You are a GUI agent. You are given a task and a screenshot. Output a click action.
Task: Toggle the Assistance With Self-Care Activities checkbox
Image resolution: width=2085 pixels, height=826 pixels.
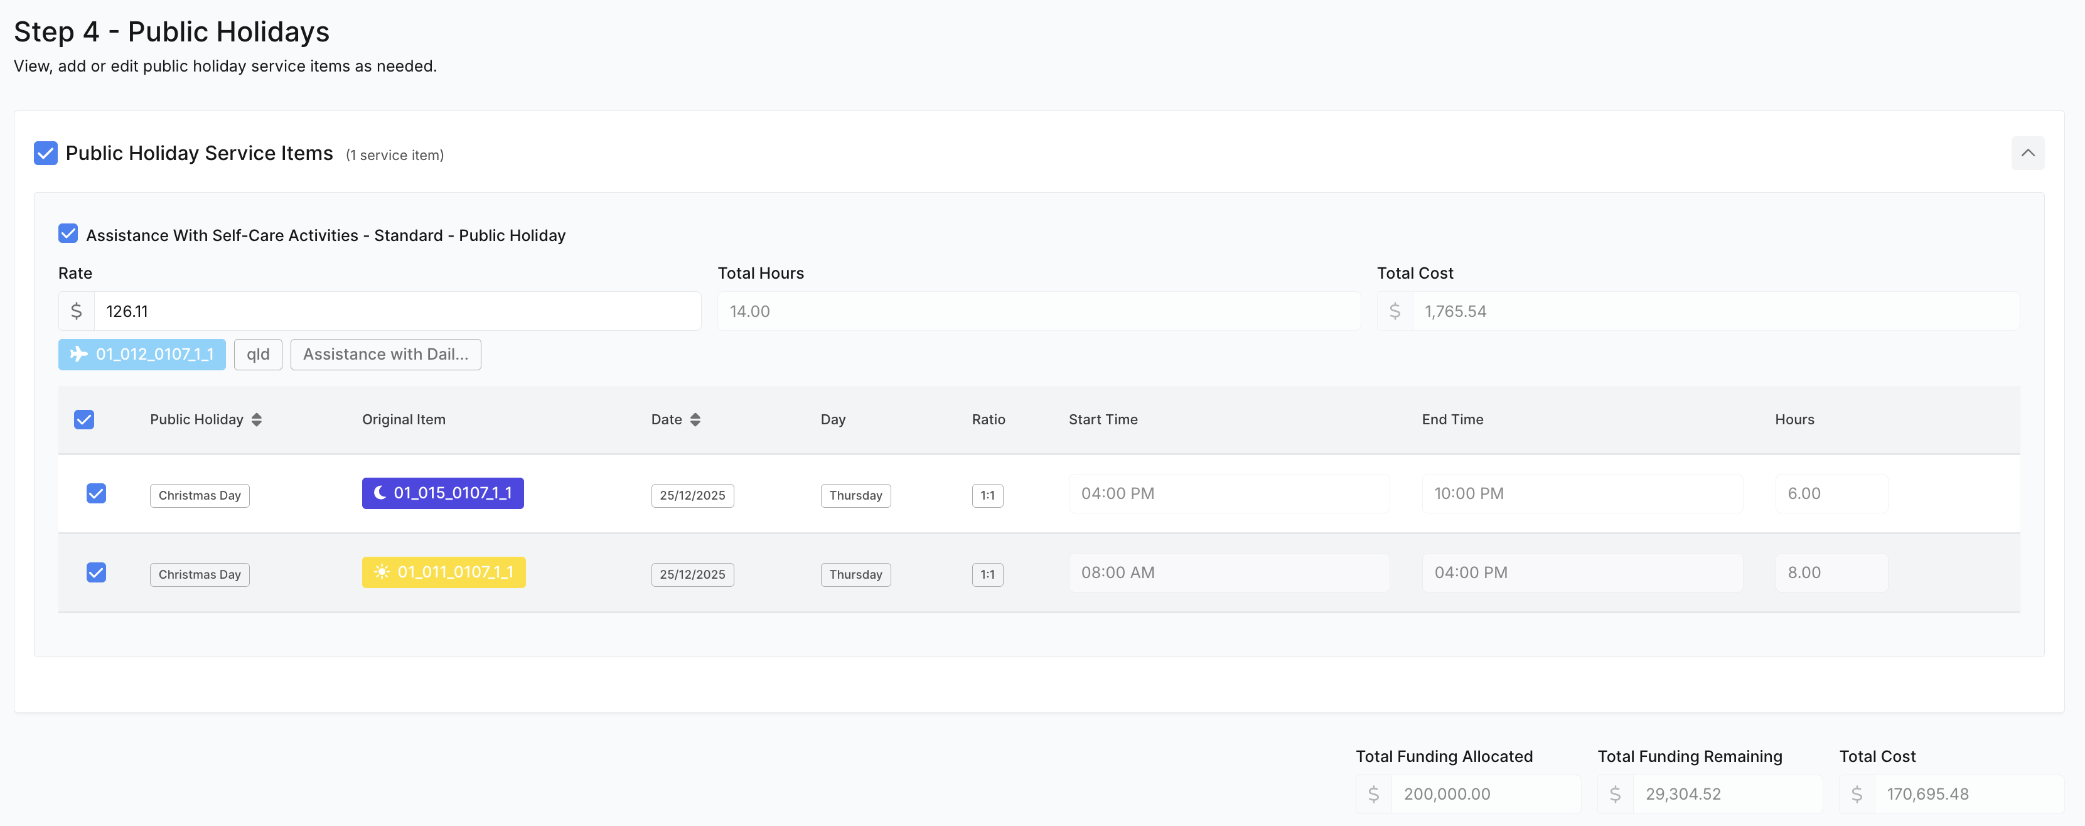coord(69,234)
